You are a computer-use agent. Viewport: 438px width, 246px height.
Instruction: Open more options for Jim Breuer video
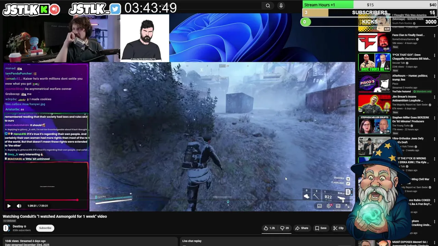tap(435, 97)
